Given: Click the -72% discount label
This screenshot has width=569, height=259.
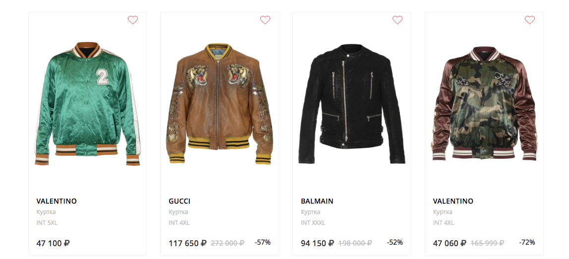Looking at the screenshot, I should click(527, 242).
